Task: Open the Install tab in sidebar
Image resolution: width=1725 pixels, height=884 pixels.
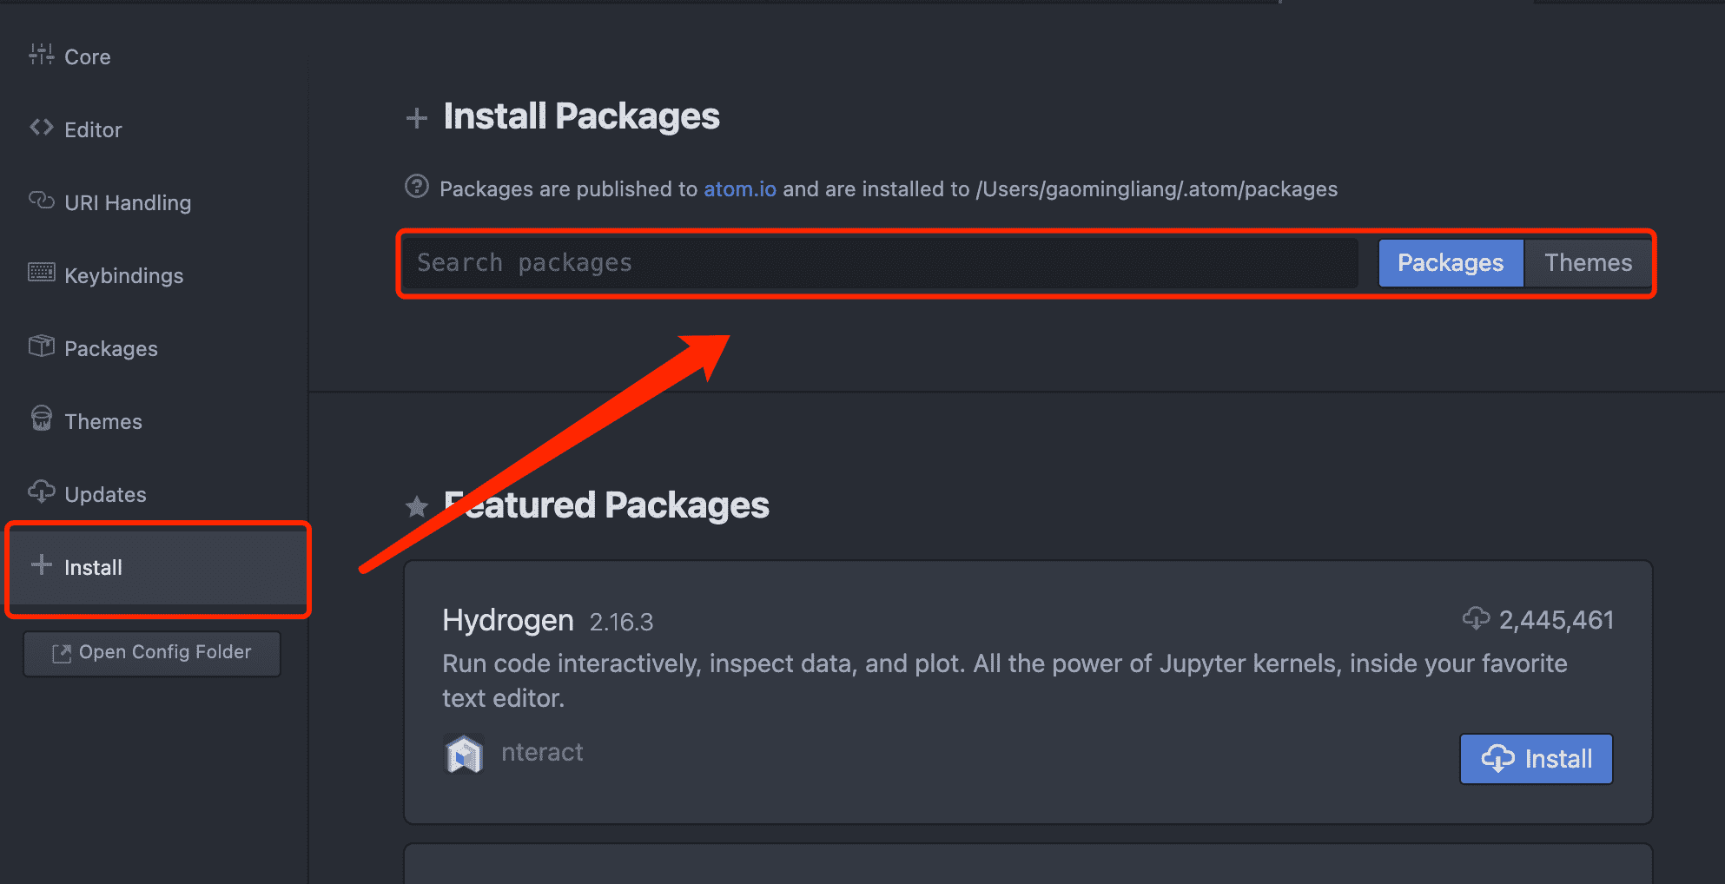Action: point(93,568)
